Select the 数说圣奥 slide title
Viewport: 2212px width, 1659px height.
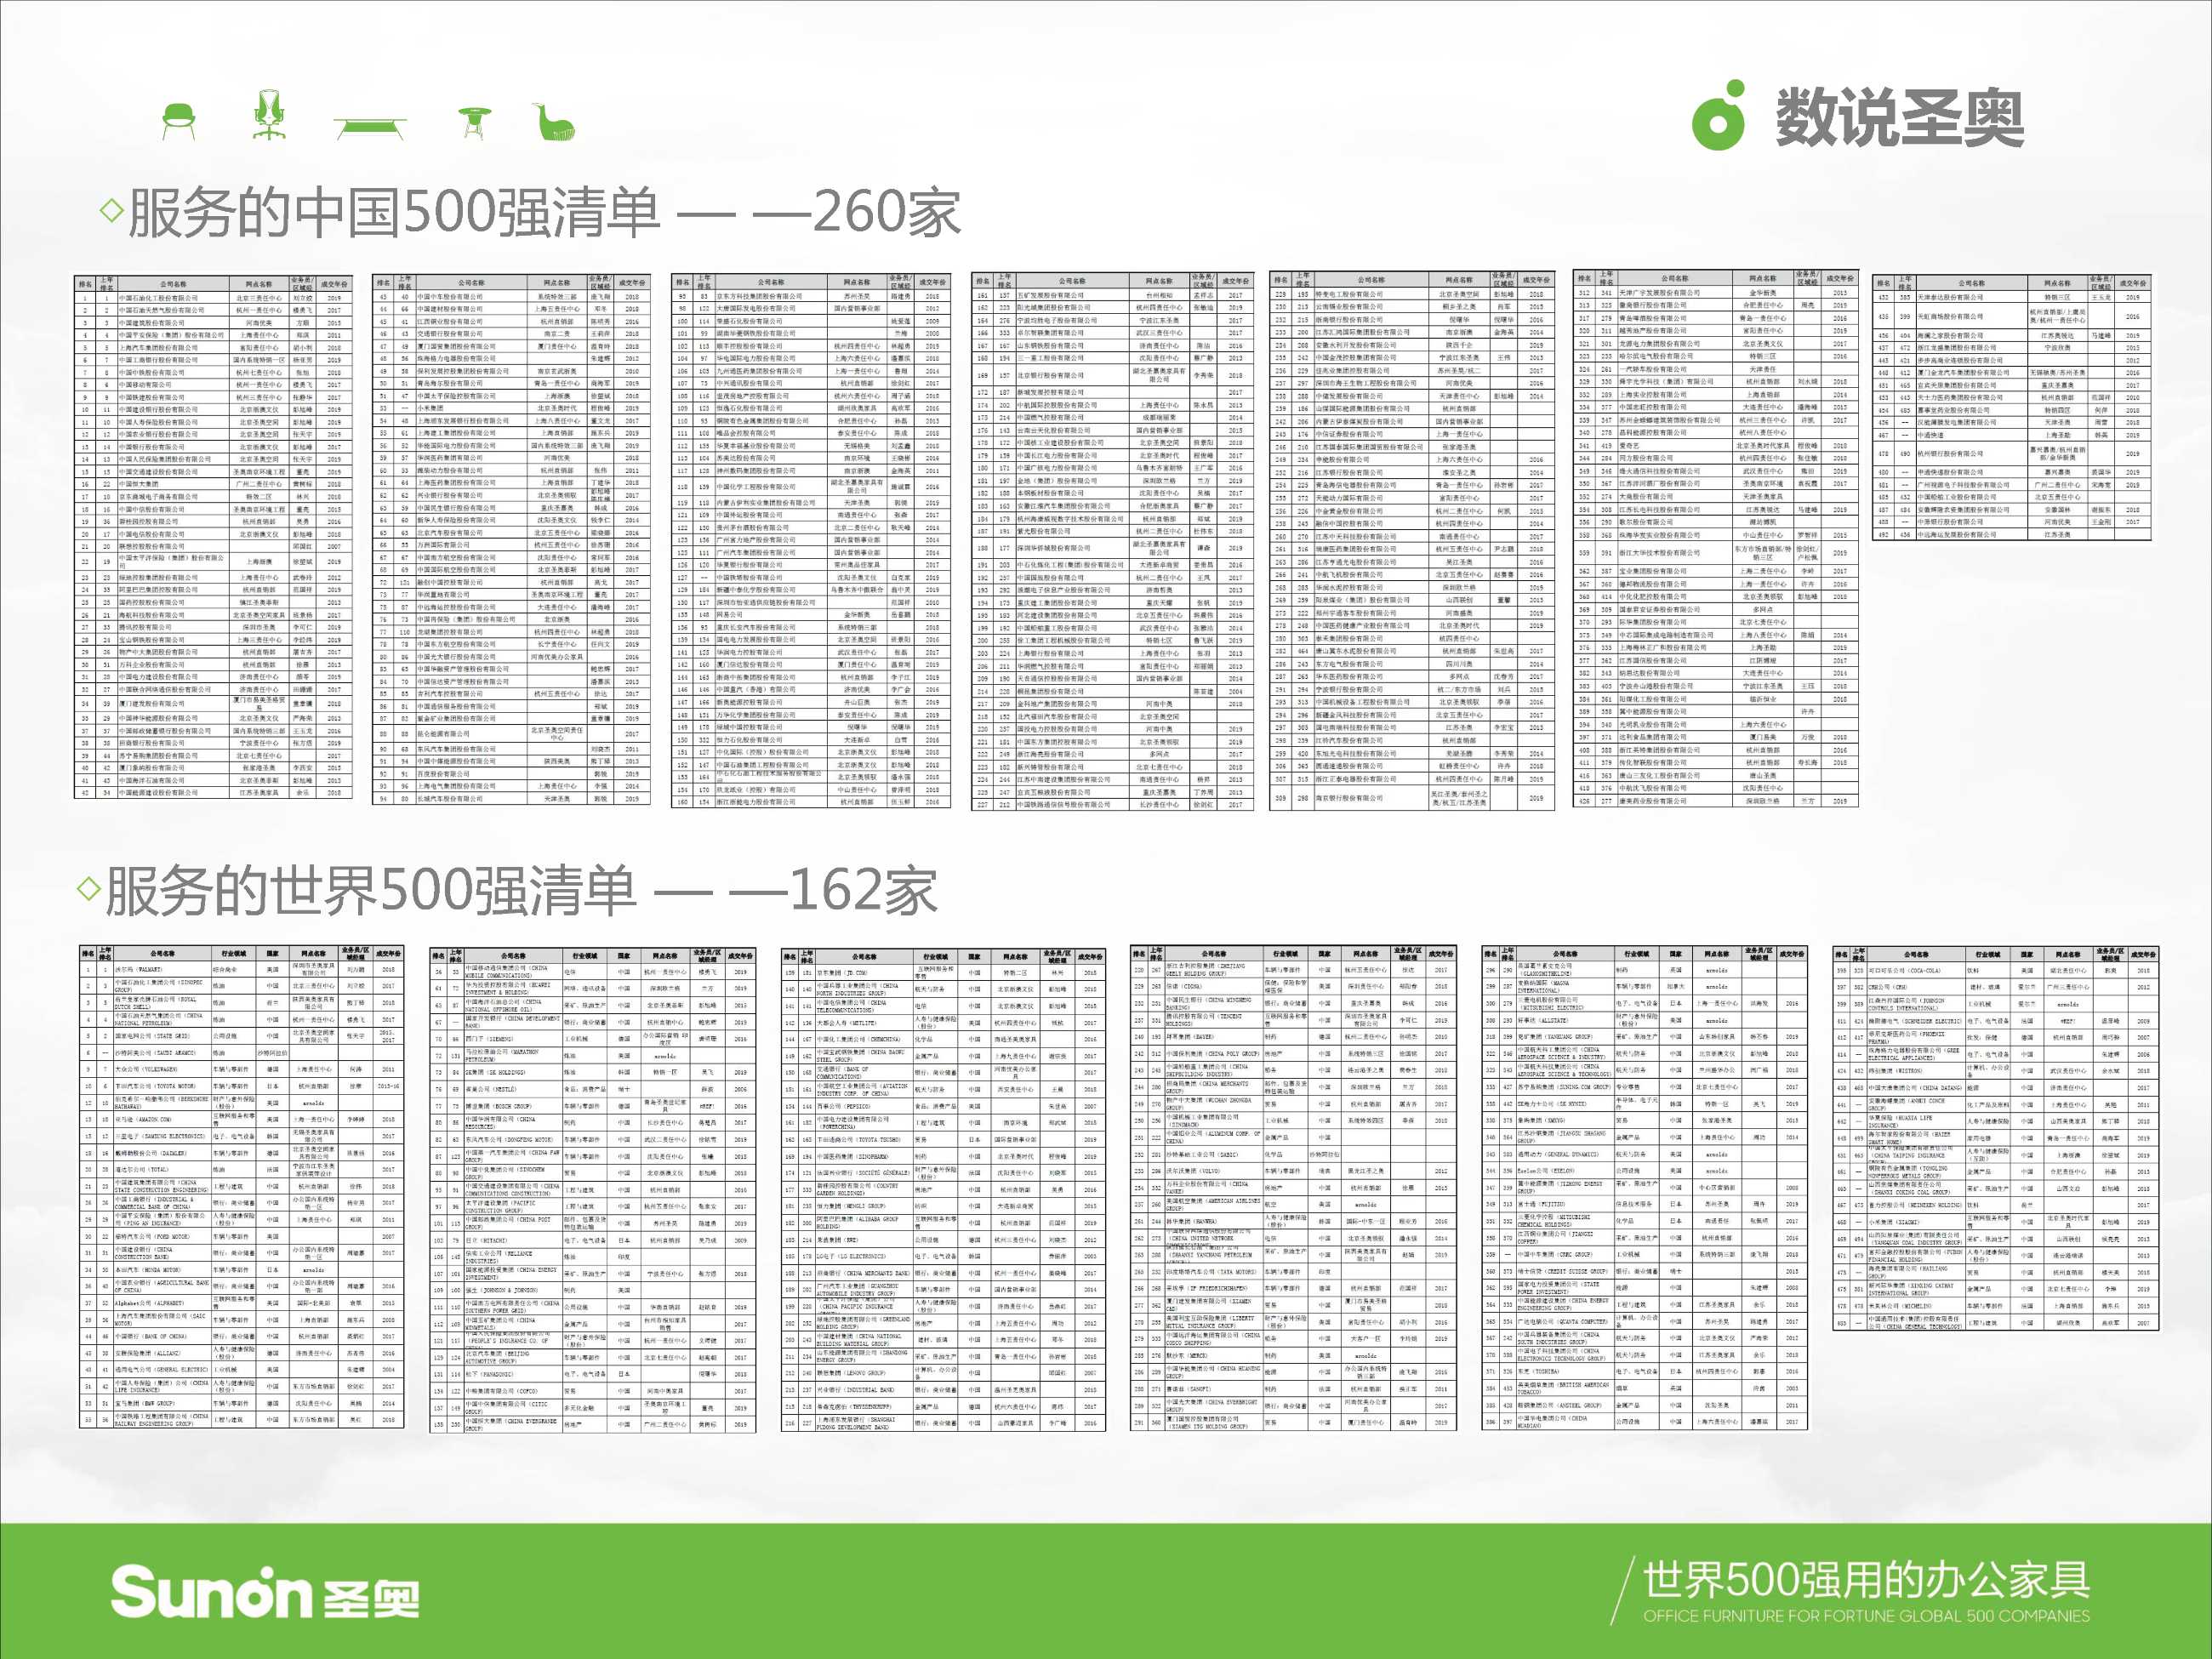(x=1900, y=117)
